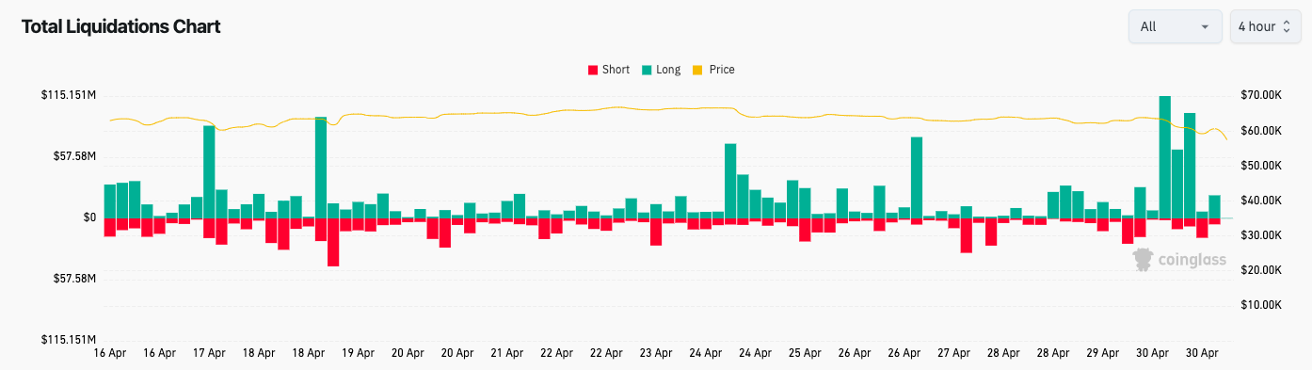Toggle the Long series in legend
This screenshot has width=1312, height=370.
pyautogui.click(x=661, y=70)
